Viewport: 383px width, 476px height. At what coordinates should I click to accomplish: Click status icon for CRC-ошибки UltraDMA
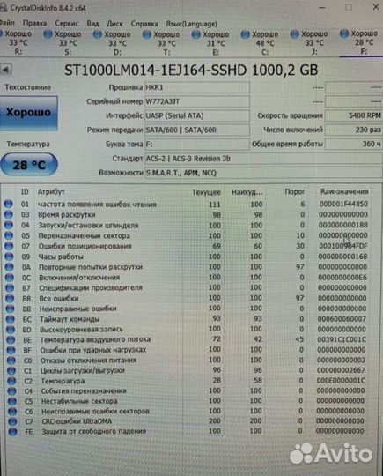(12, 421)
